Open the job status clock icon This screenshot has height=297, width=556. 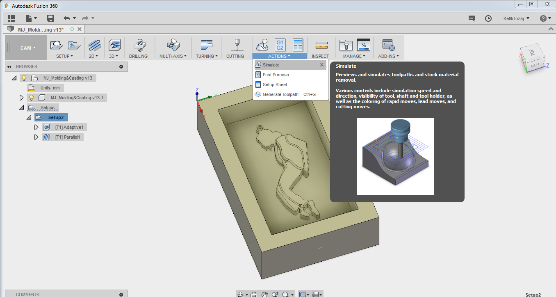(488, 18)
